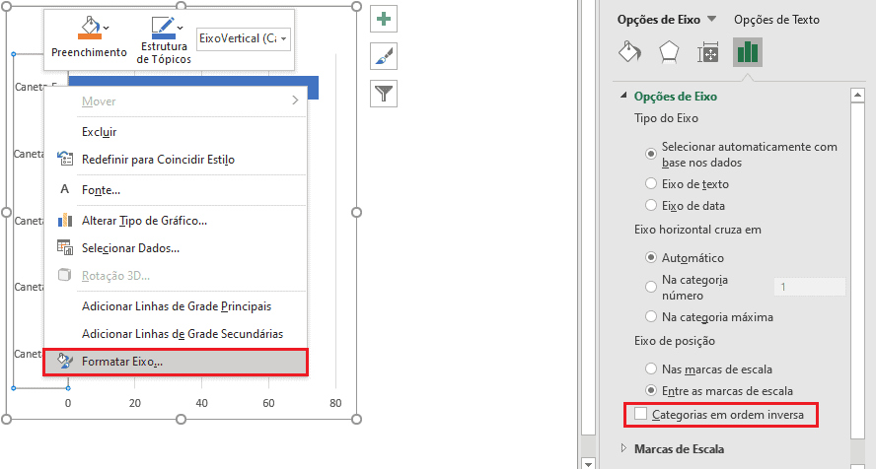Click the green plus Chart Elements button

(x=384, y=19)
